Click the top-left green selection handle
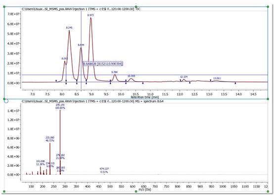 pyautogui.click(x=4, y=6)
